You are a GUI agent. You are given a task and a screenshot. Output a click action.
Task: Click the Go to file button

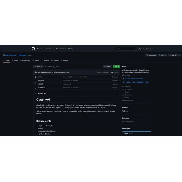(x=107, y=66)
